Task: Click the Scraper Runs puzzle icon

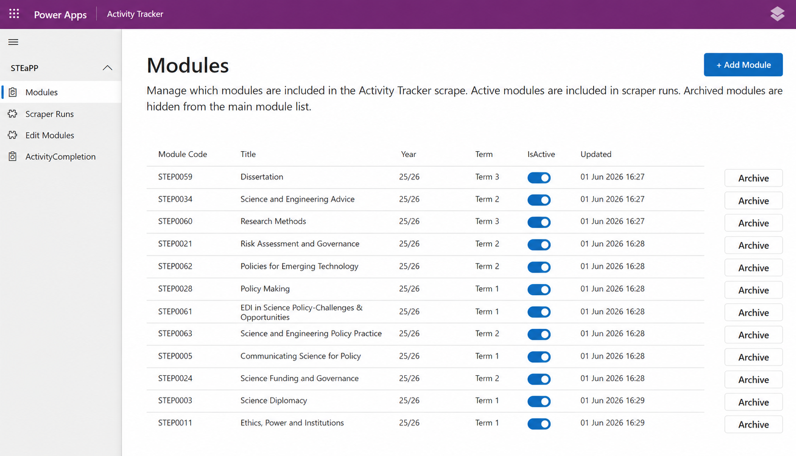Action: (x=13, y=114)
